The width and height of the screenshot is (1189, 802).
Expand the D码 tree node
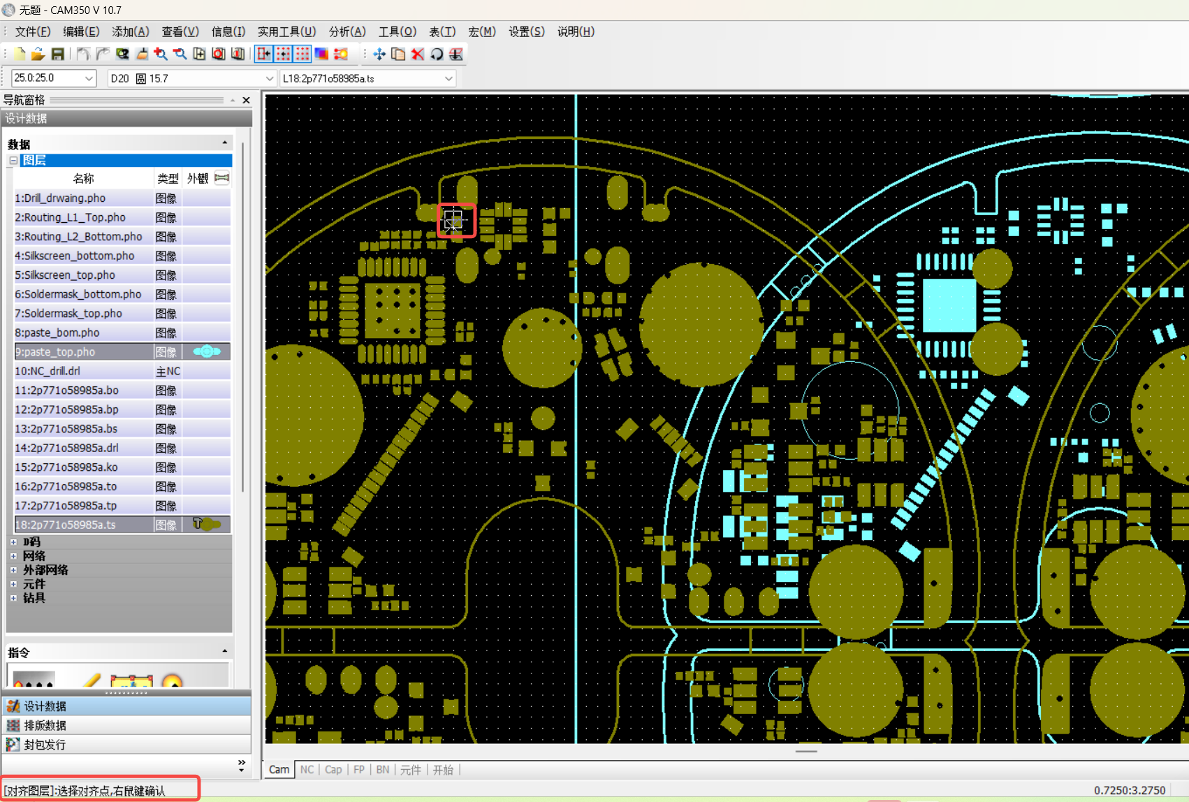pos(13,542)
